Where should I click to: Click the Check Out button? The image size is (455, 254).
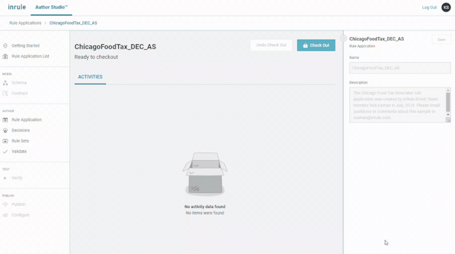tap(316, 45)
